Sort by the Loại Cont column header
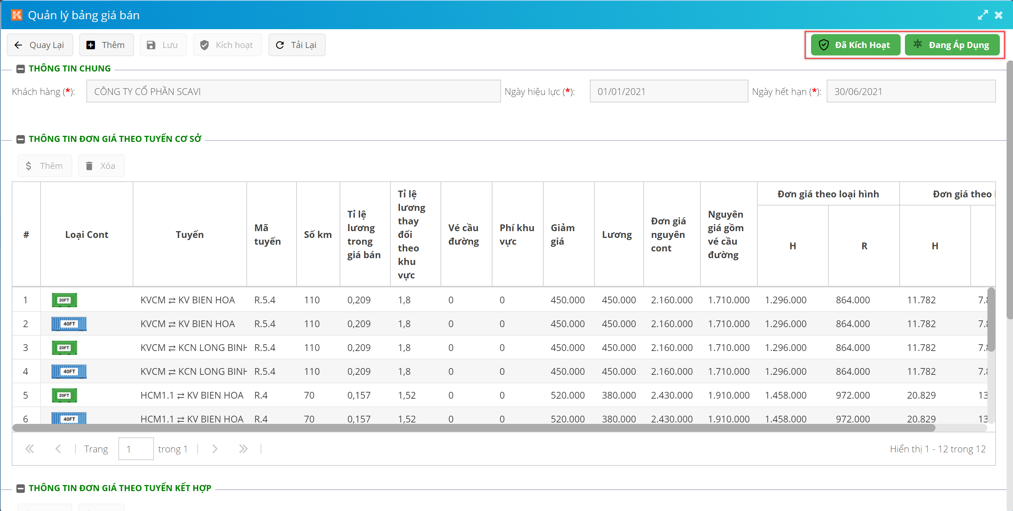Screen dimensions: 1013x511 (x=86, y=234)
